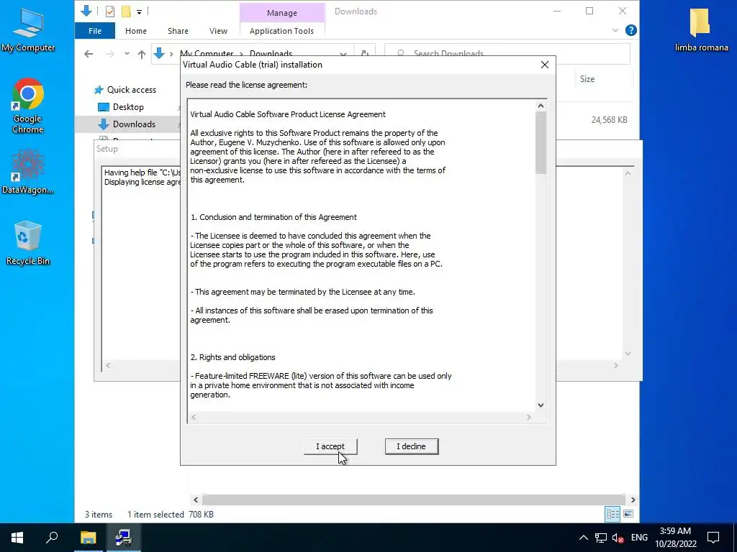
Task: Select Downloads in navigation pane
Action: tap(127, 124)
